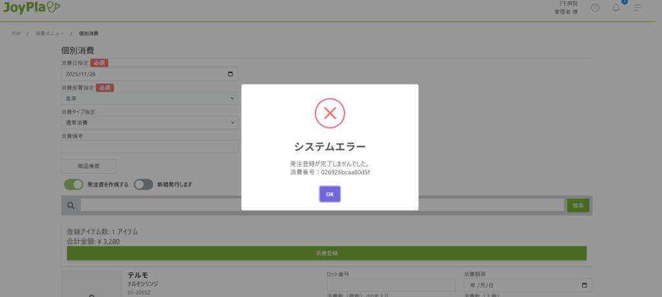
Task: Open 消費メニュー breadcrumb link
Action: pos(49,33)
